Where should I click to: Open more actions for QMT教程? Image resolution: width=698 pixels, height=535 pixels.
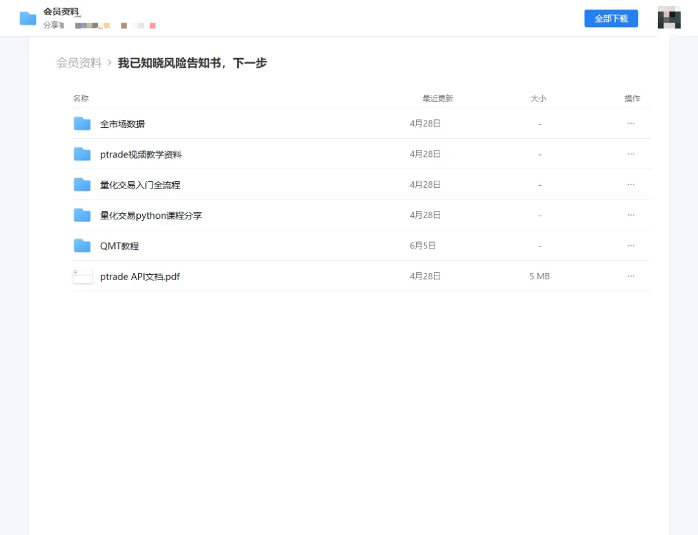(x=631, y=246)
